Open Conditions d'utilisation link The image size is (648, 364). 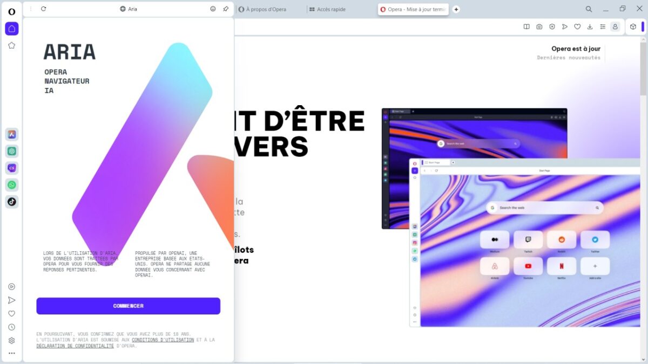pos(163,340)
